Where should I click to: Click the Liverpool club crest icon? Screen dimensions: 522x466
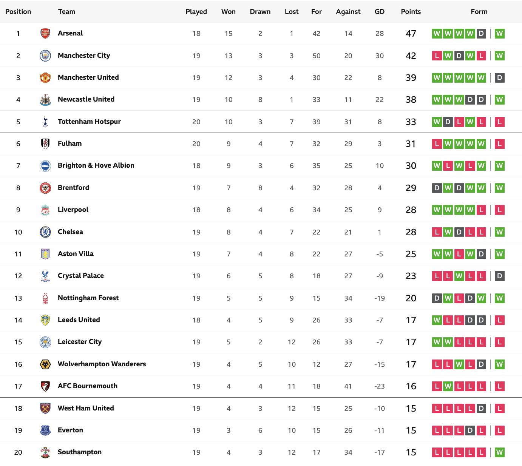[x=45, y=210]
